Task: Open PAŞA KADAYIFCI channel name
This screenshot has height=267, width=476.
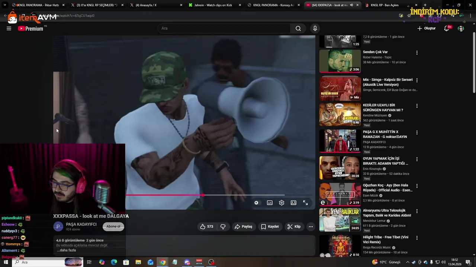Action: coord(81,224)
